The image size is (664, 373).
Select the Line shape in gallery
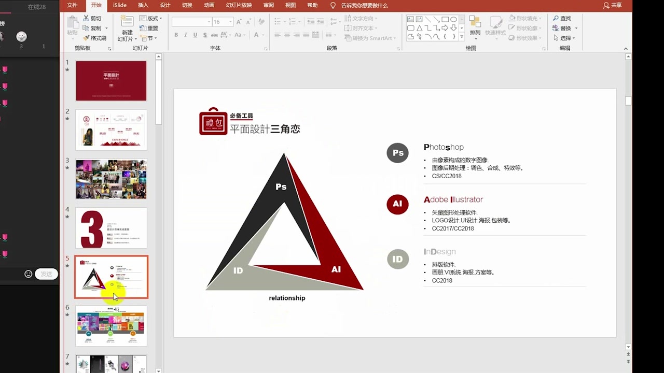coord(428,20)
